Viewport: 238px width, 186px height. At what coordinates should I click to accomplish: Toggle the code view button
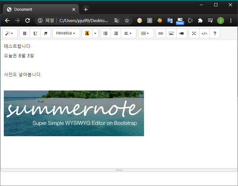coord(204,33)
